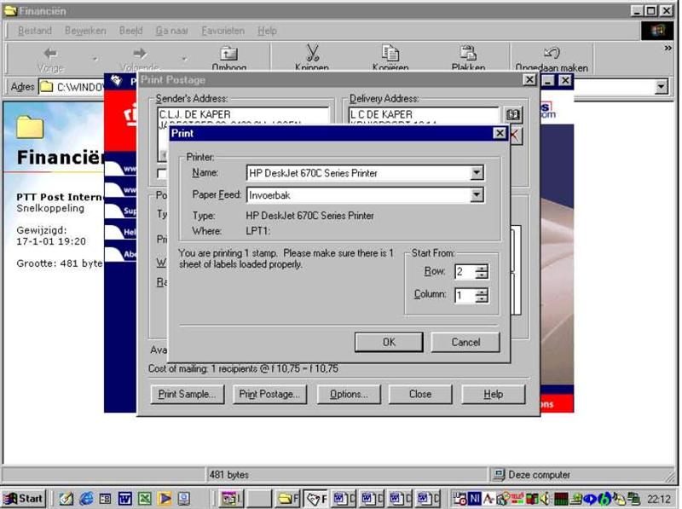
Task: Click the Kopiëren copy icon
Action: pos(390,53)
